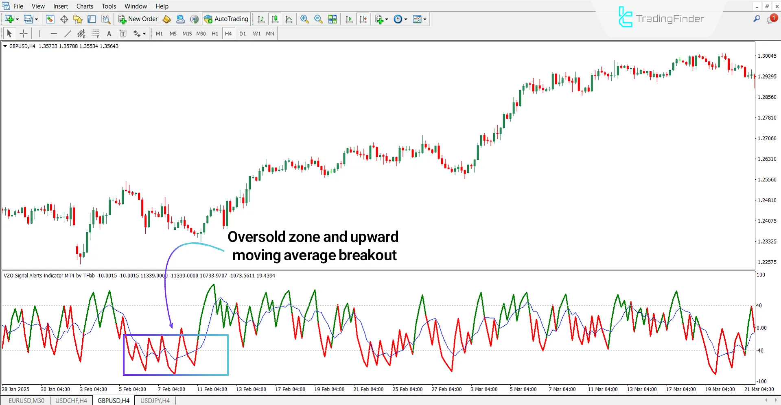Draw a horizontal line on the chart
781x405 pixels.
[54, 33]
